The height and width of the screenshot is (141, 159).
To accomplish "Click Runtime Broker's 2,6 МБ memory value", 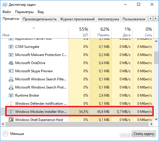I will coord(104,95).
